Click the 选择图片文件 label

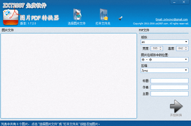pos(77,23)
